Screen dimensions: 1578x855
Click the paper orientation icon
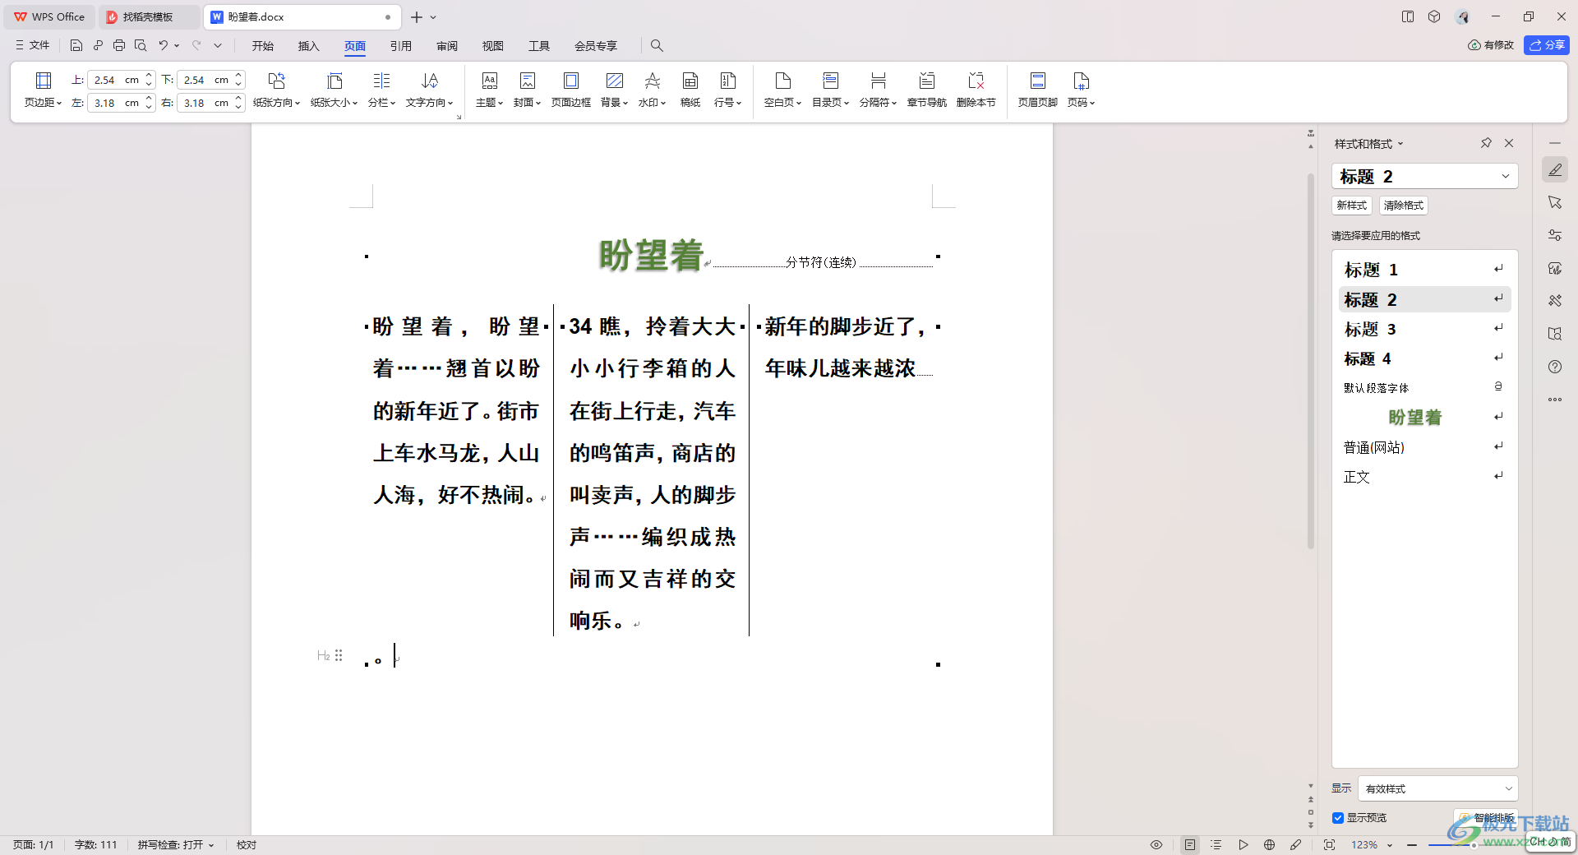tap(276, 81)
